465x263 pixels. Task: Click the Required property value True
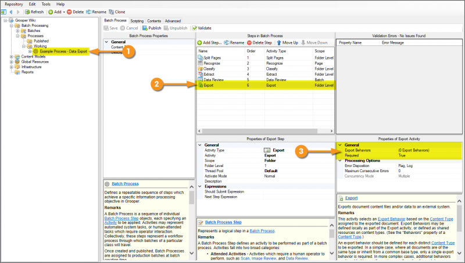point(402,155)
